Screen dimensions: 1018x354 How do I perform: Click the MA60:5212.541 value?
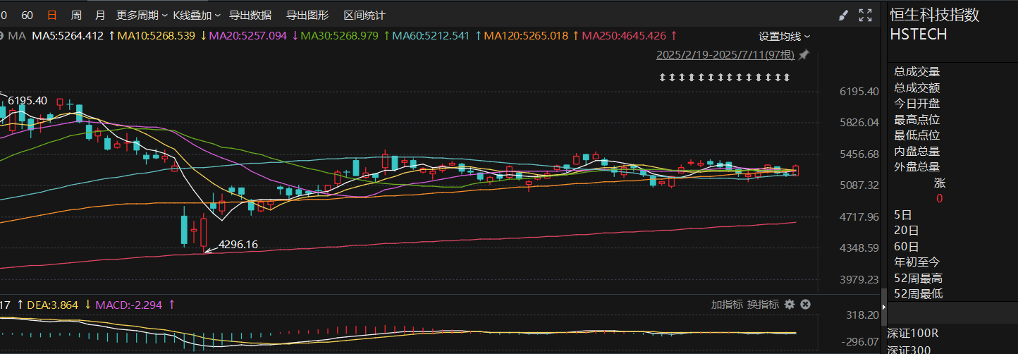(x=431, y=35)
